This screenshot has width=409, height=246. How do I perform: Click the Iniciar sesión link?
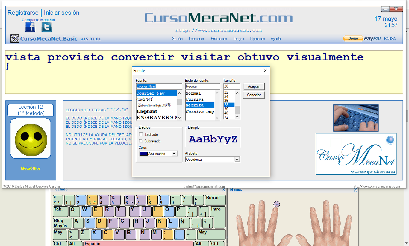[62, 13]
